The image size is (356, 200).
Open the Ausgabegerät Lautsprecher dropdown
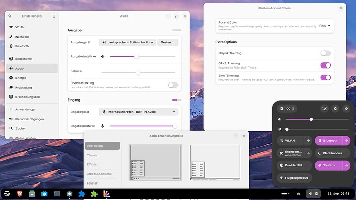tap(127, 42)
